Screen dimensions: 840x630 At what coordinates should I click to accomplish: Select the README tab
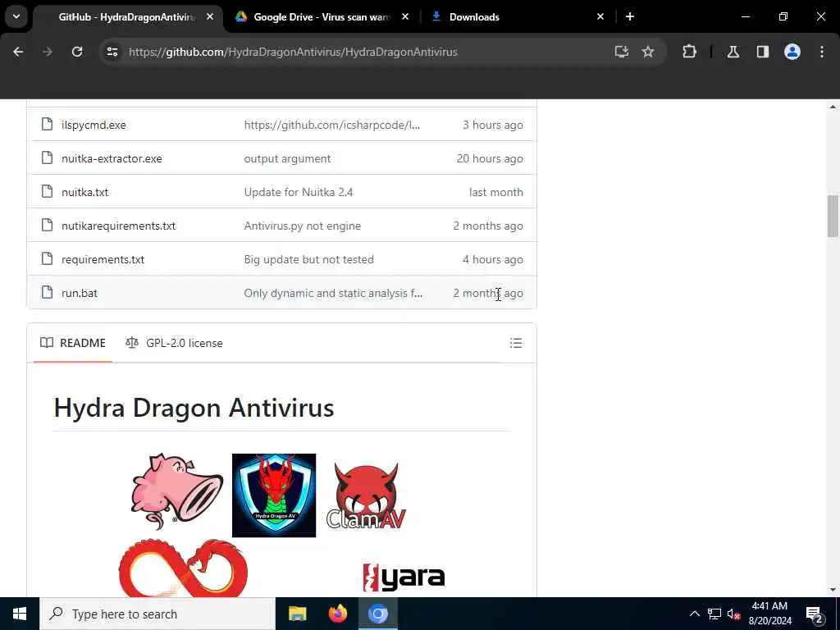click(x=73, y=343)
